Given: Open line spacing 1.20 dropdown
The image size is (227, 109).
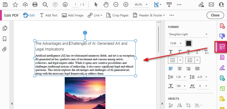Looking at the screenshot, I should tap(181, 77).
